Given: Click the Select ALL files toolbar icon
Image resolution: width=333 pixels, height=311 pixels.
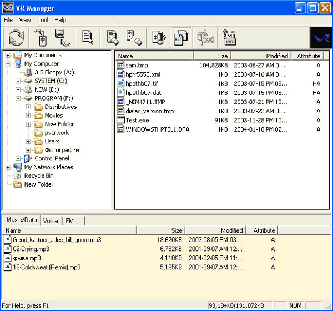Looking at the screenshot, I should click(x=181, y=38).
